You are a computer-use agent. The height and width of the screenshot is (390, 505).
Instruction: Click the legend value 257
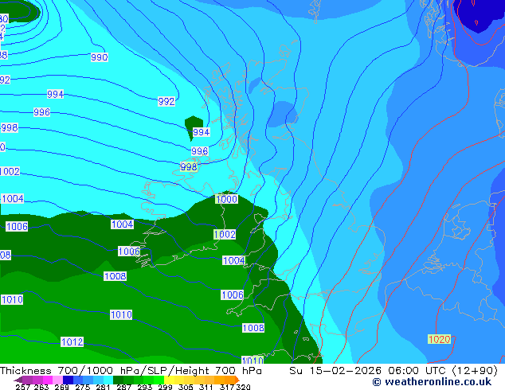point(22,387)
